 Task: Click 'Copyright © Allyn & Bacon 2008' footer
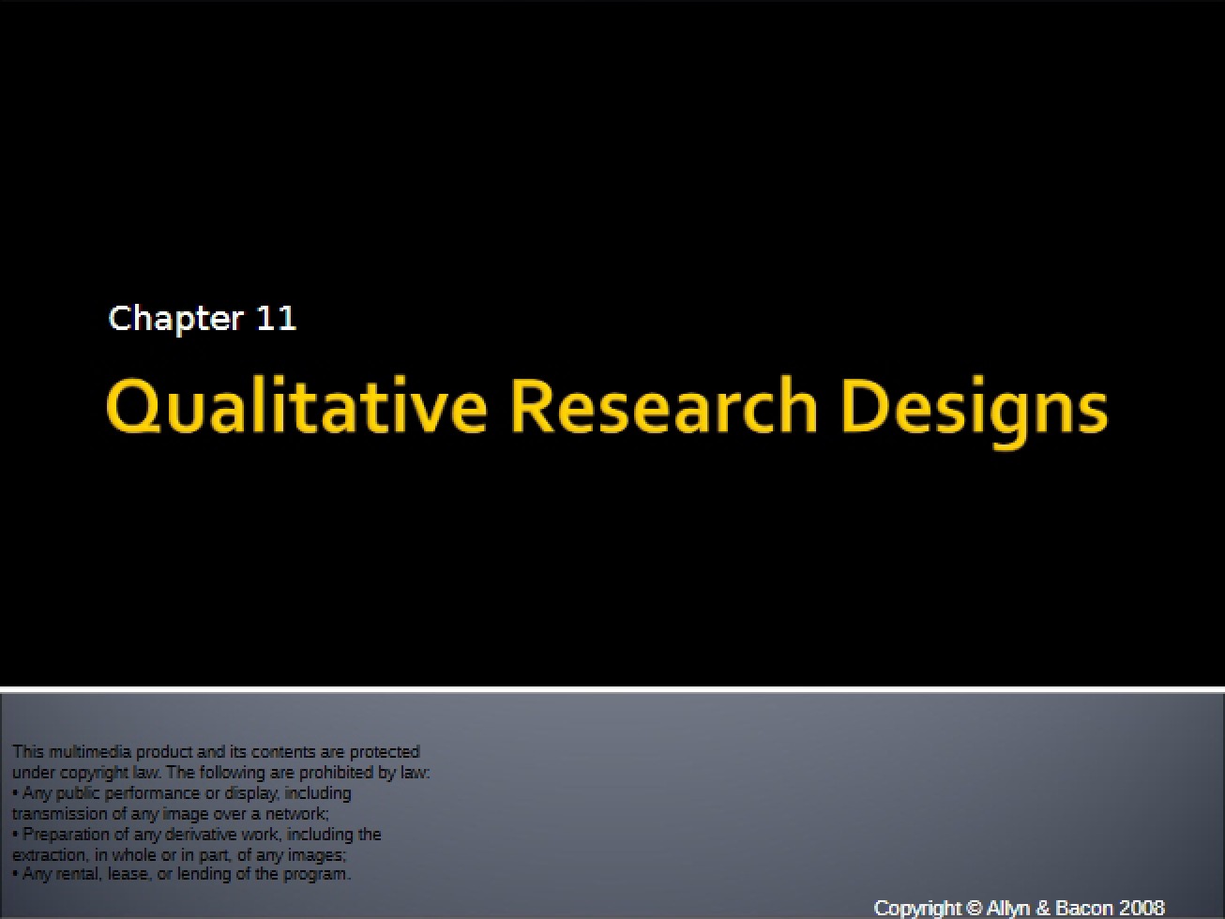(x=1020, y=908)
